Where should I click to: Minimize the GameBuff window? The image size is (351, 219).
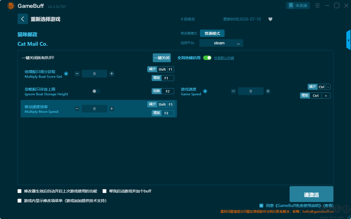click(x=327, y=5)
